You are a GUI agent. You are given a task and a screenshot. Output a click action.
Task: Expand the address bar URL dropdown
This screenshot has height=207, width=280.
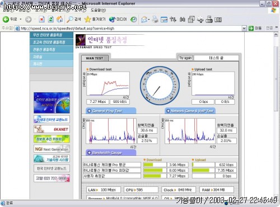244,29
